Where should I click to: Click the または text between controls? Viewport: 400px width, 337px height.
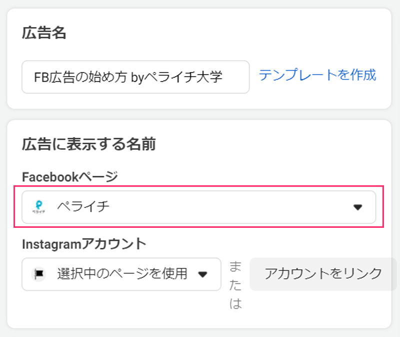[x=235, y=284]
